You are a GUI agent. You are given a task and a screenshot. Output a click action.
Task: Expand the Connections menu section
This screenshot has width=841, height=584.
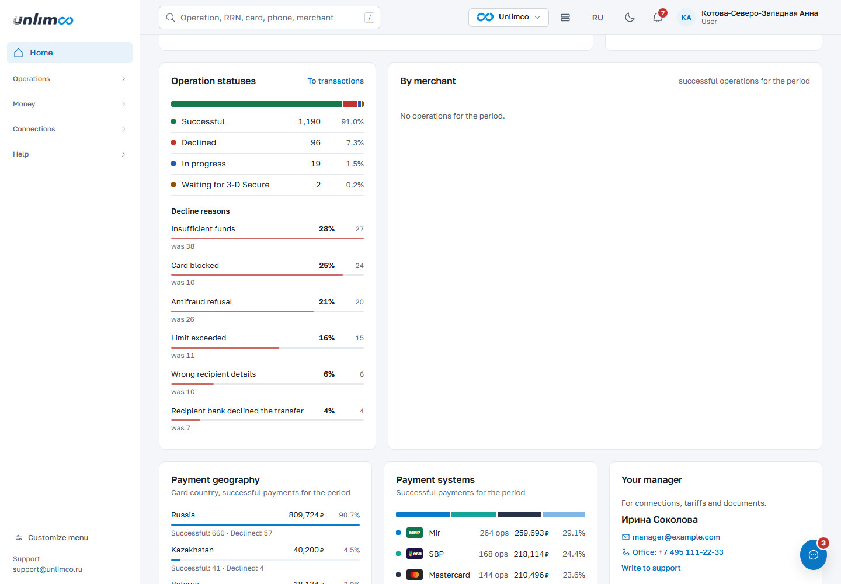(69, 129)
